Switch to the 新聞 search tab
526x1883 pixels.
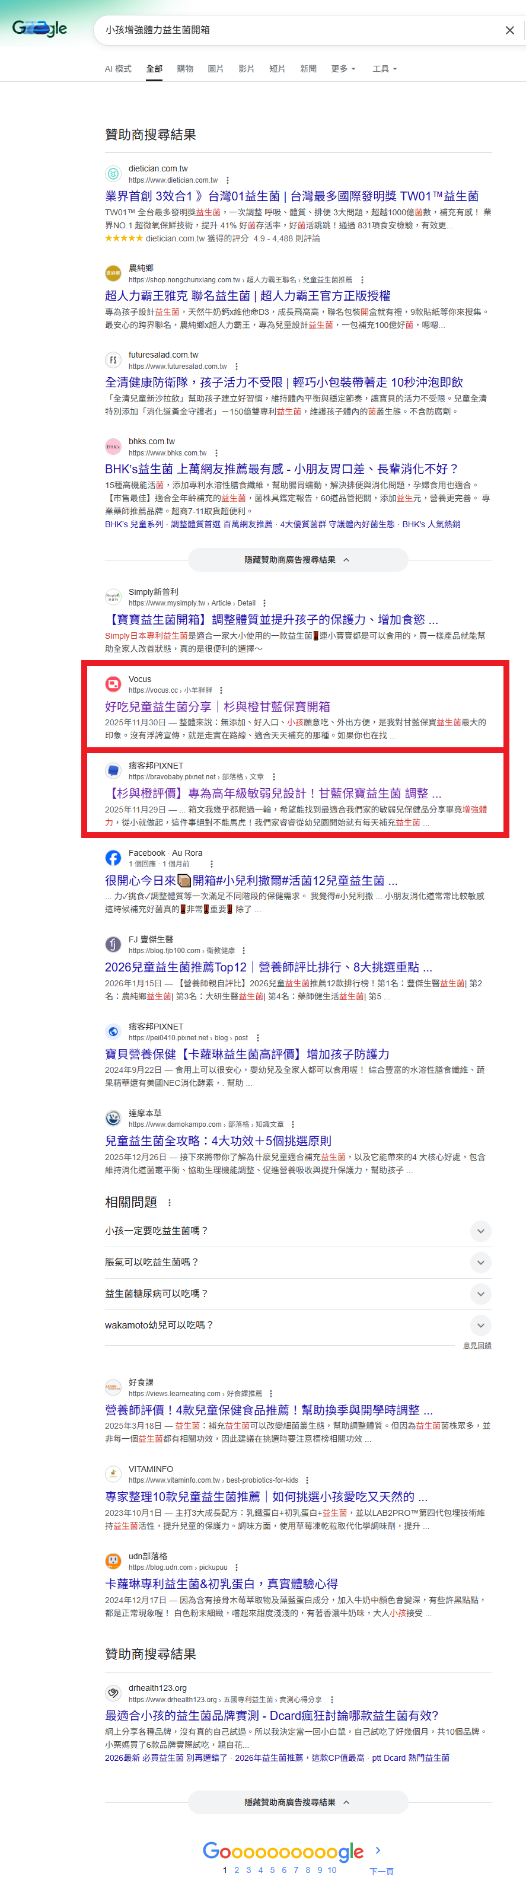(x=308, y=69)
